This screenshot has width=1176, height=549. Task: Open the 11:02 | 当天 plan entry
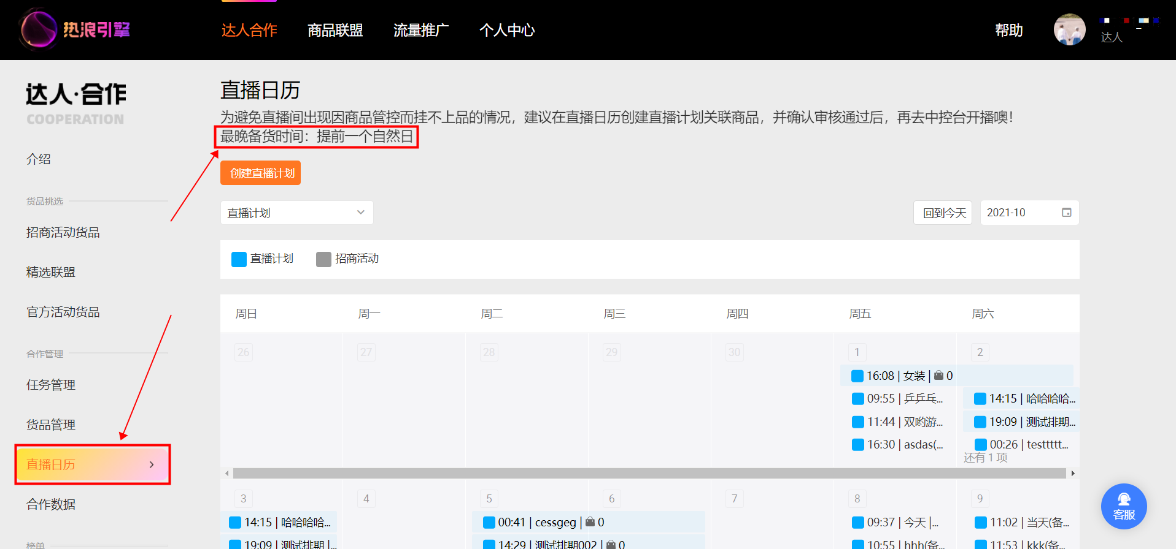tap(1021, 522)
